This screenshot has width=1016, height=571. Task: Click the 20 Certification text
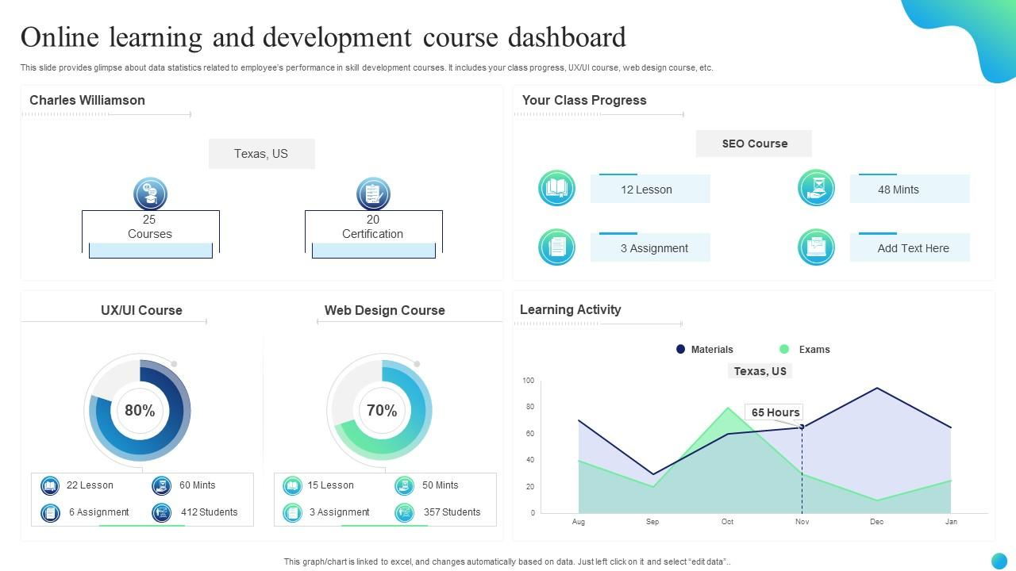tap(373, 227)
